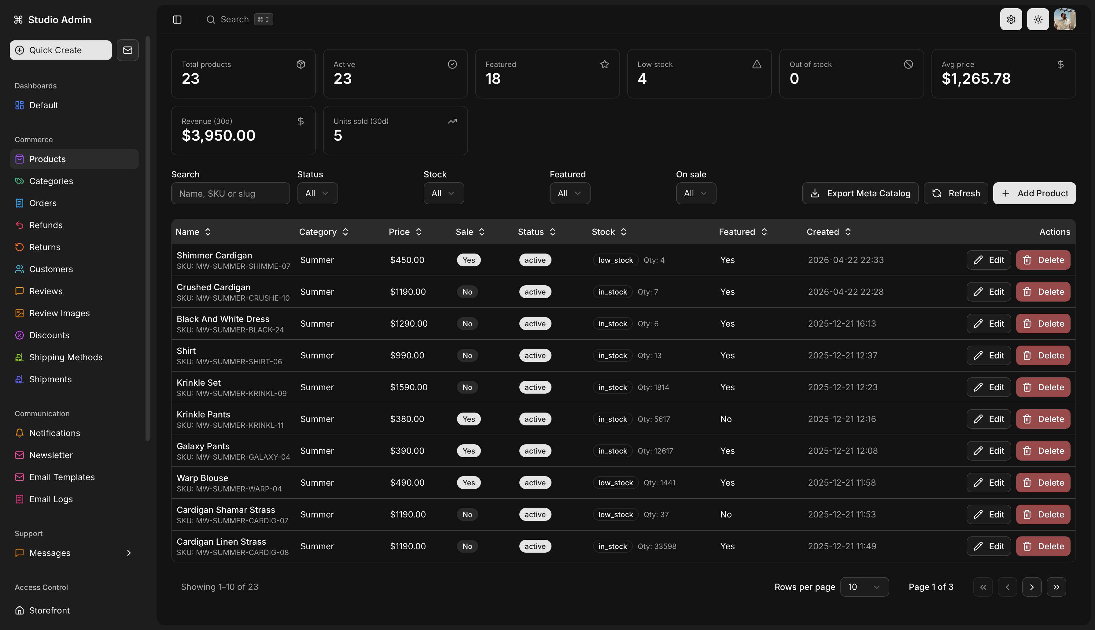Open the Featured filter dropdown
Image resolution: width=1095 pixels, height=630 pixels.
point(570,193)
